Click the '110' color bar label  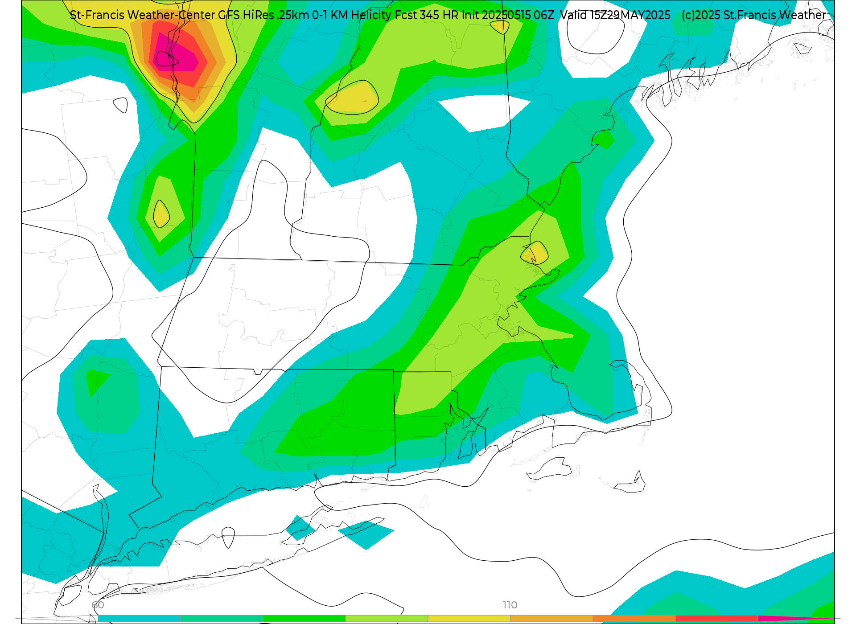click(x=510, y=605)
